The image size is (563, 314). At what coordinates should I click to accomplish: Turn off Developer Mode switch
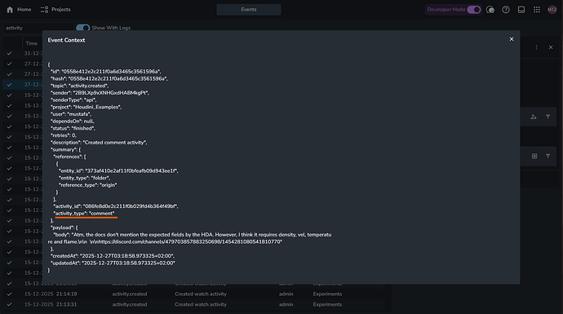[x=473, y=10]
